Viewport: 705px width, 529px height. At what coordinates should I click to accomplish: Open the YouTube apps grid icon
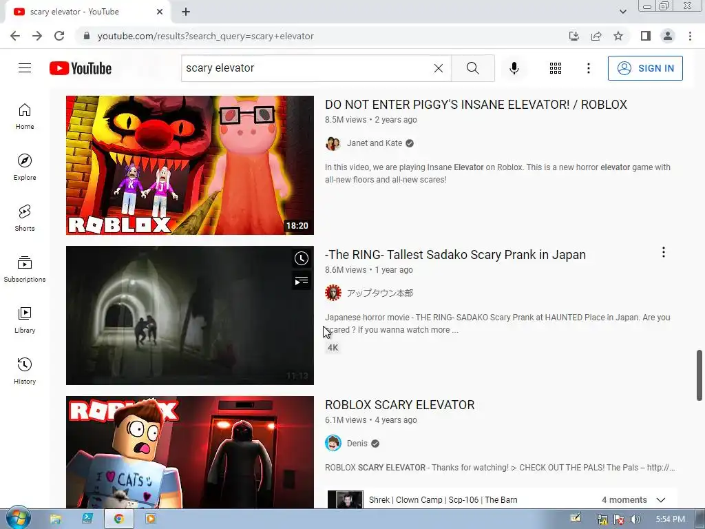[x=556, y=68]
